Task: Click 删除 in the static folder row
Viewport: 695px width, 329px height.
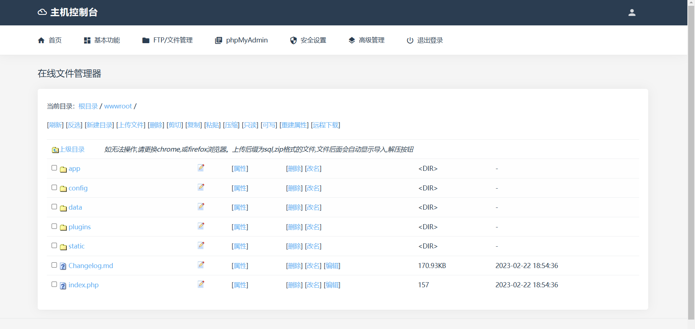Action: tap(294, 246)
